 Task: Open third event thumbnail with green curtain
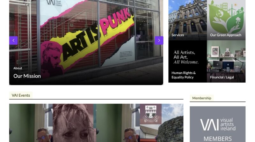118,123
